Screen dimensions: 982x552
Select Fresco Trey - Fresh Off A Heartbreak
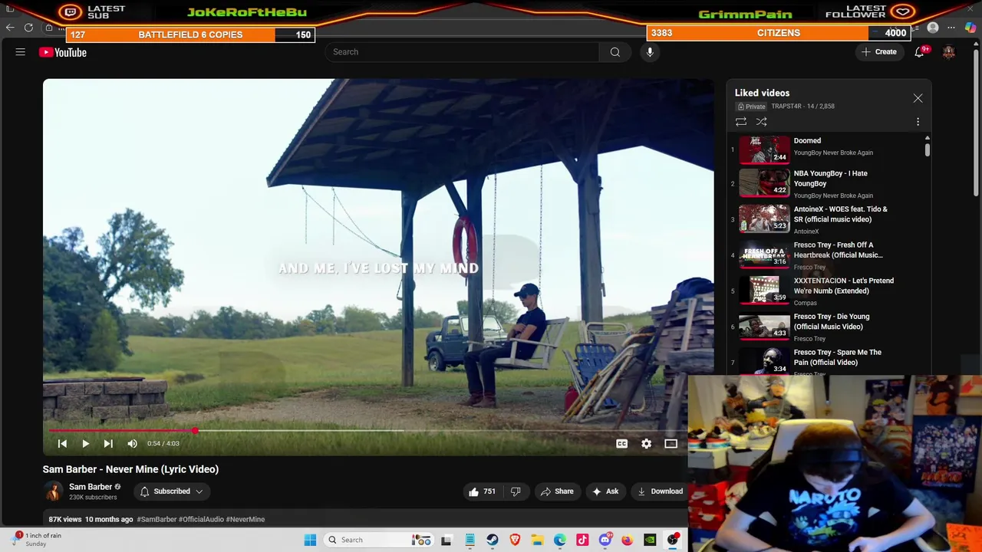point(838,250)
